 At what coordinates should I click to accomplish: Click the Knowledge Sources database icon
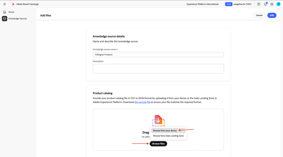click(5, 18)
